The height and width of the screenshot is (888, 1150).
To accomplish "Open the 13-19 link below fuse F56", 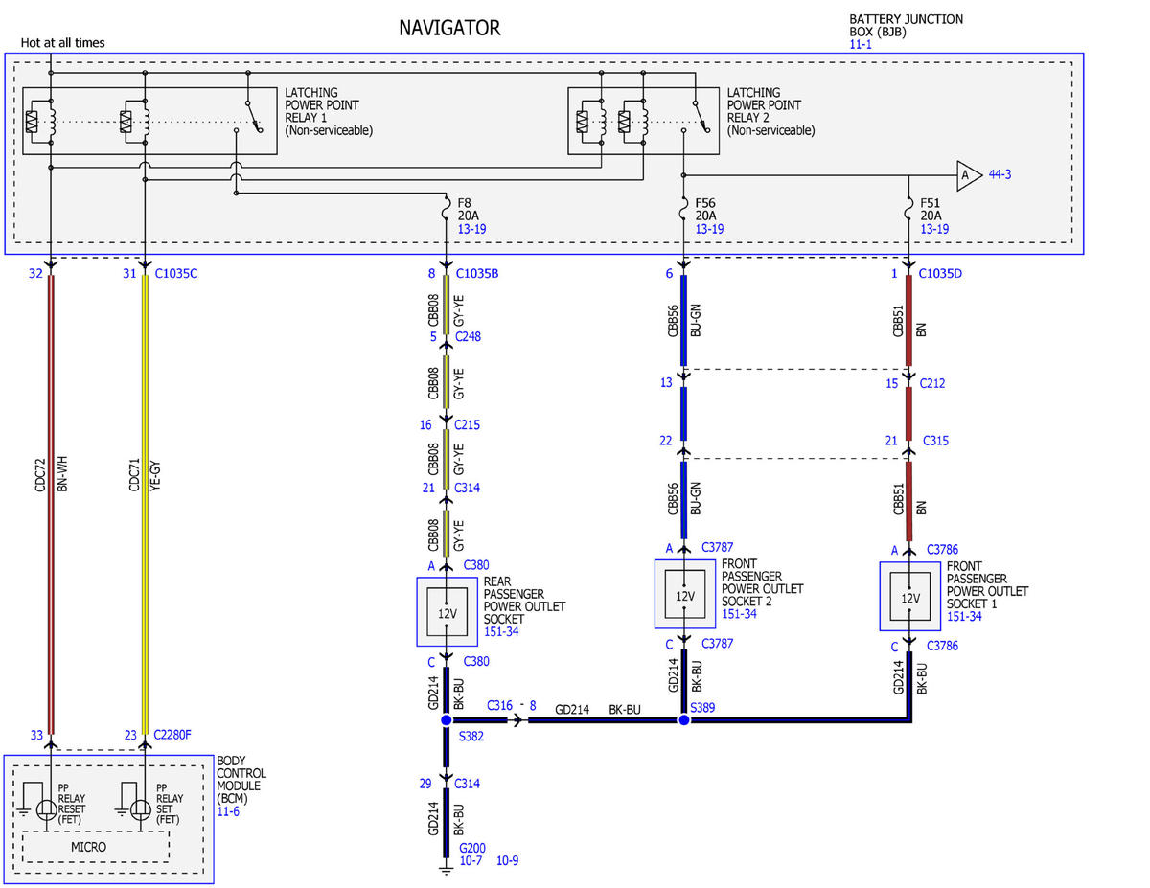I will pos(710,230).
